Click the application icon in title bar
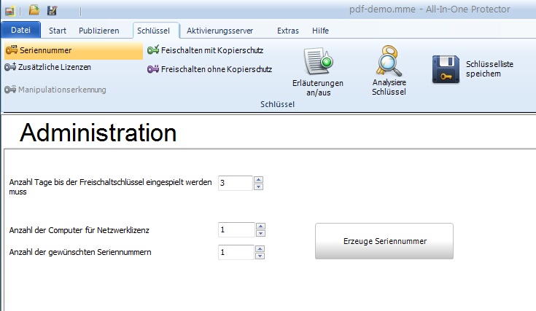Viewport: 536px width, 311px height. coord(9,10)
